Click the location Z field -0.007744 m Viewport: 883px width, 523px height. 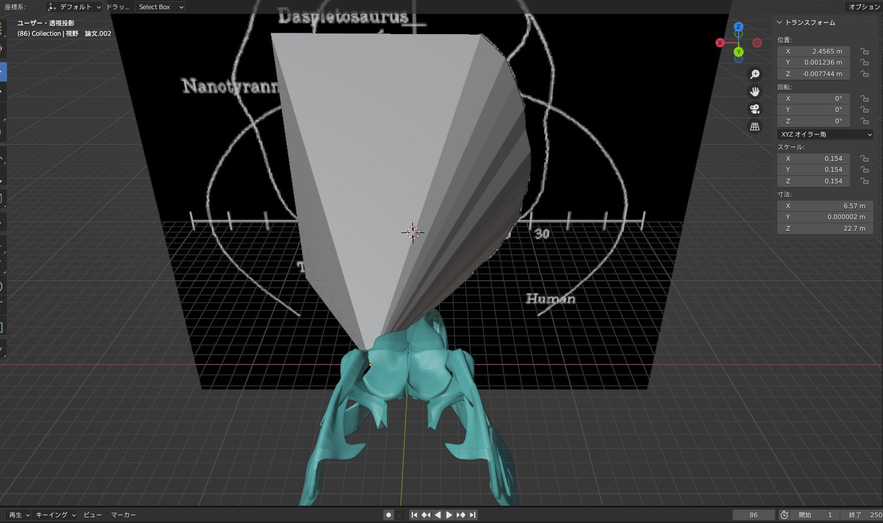tap(813, 74)
